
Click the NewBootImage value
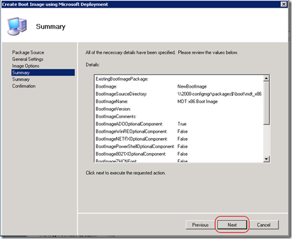(192, 86)
